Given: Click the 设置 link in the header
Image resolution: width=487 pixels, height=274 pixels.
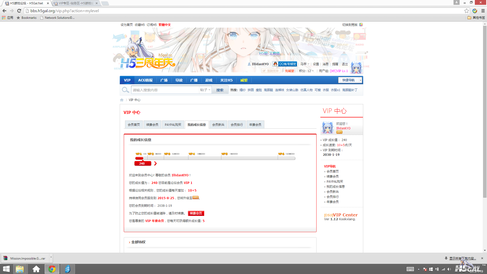Looking at the screenshot, I should click(x=316, y=64).
